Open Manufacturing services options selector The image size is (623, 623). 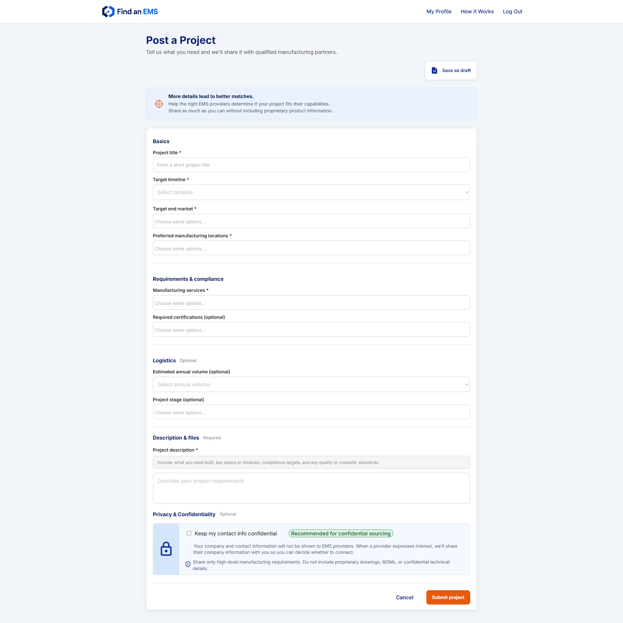(311, 303)
